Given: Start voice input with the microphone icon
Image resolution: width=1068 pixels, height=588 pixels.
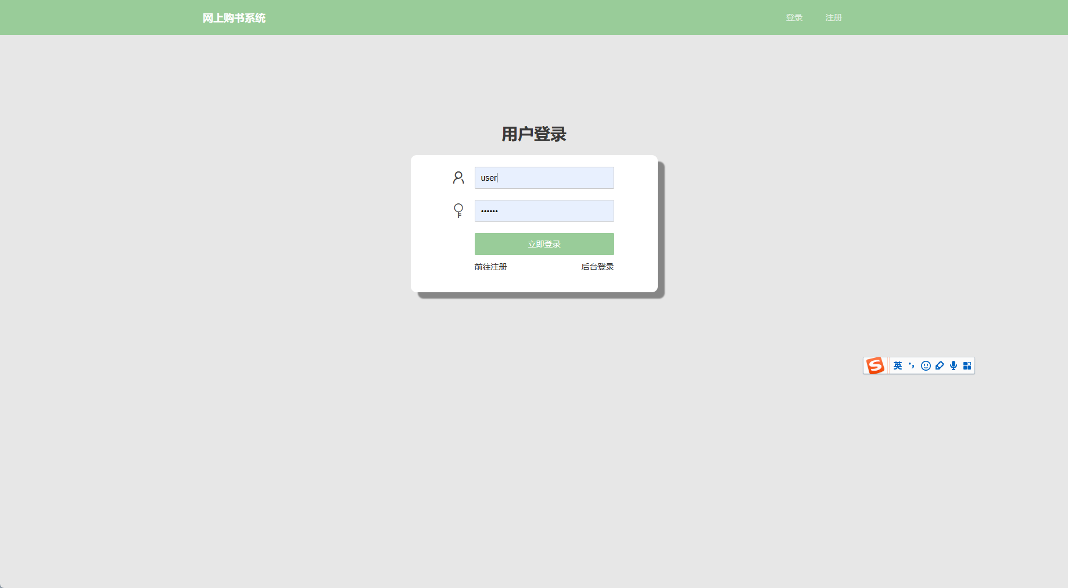Looking at the screenshot, I should (954, 365).
